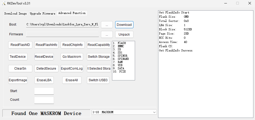The image size is (255, 120).
Task: Minimize the RKDevTool window
Action: click(x=226, y=3)
